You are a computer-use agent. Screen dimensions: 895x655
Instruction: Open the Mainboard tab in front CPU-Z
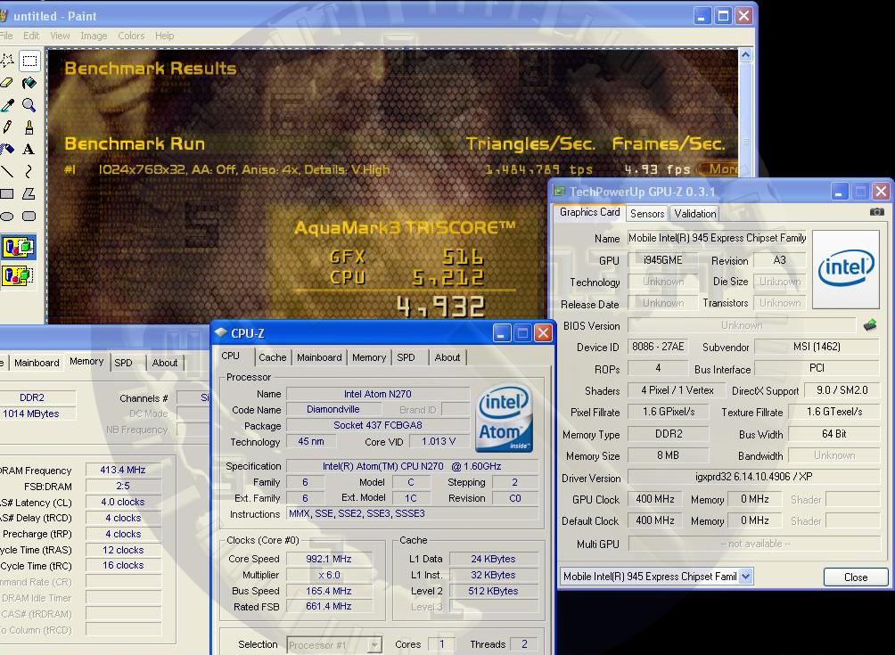pos(319,357)
